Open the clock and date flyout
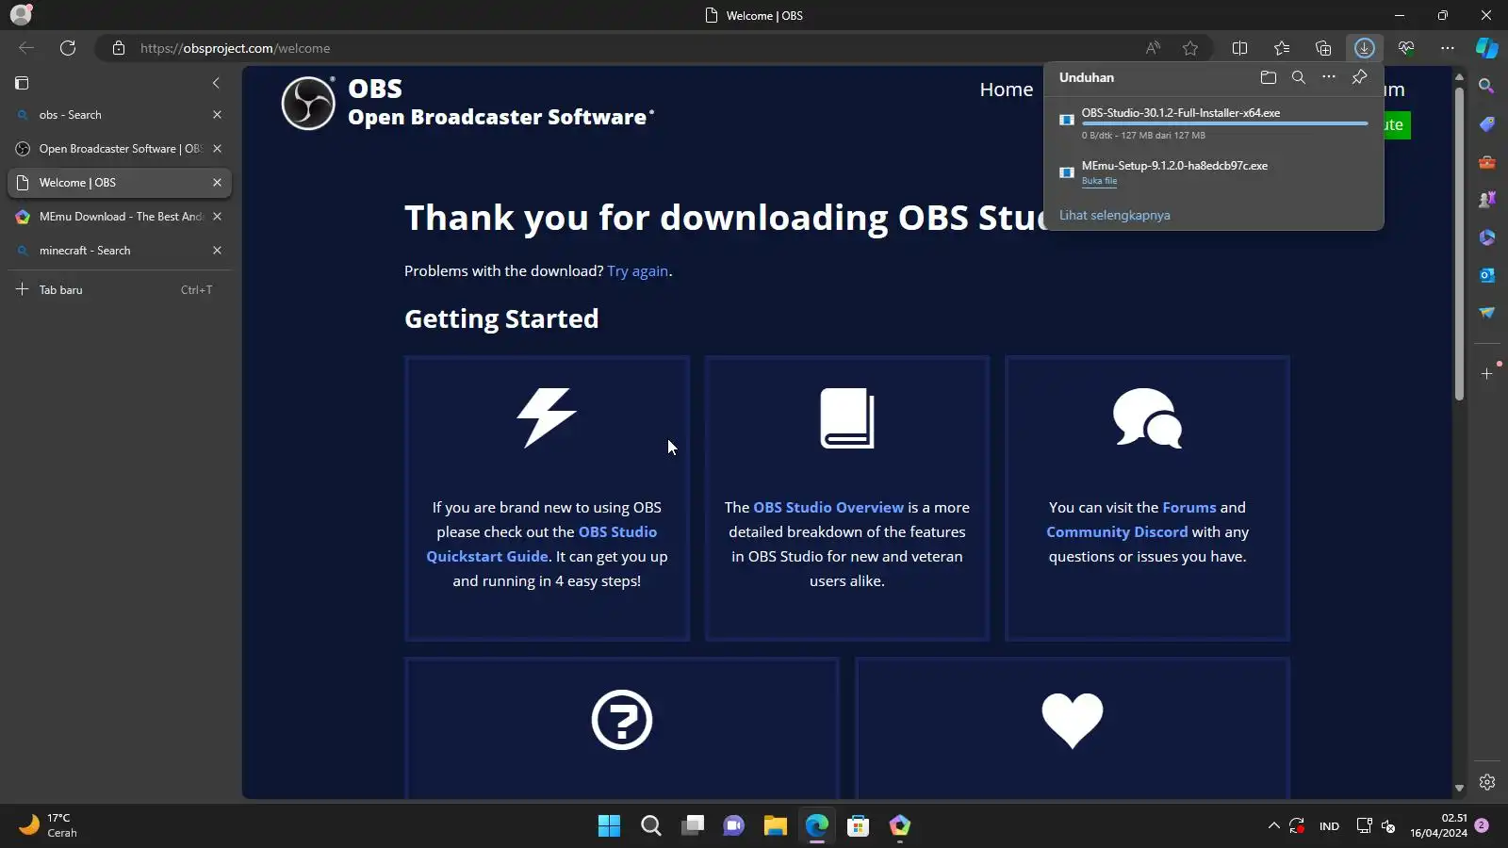This screenshot has width=1508, height=848. (1439, 825)
